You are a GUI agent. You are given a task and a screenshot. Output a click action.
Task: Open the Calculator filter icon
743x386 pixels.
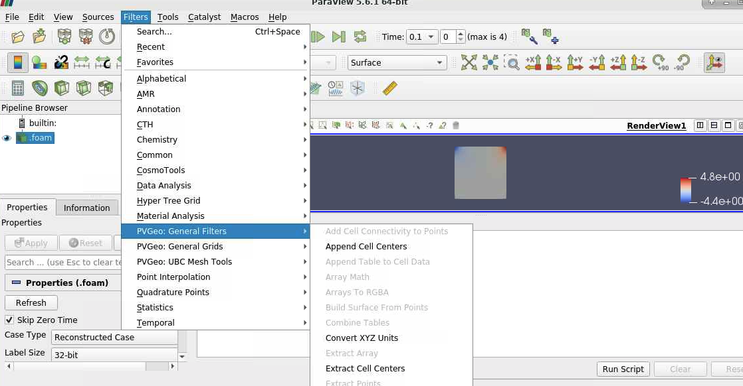point(17,88)
